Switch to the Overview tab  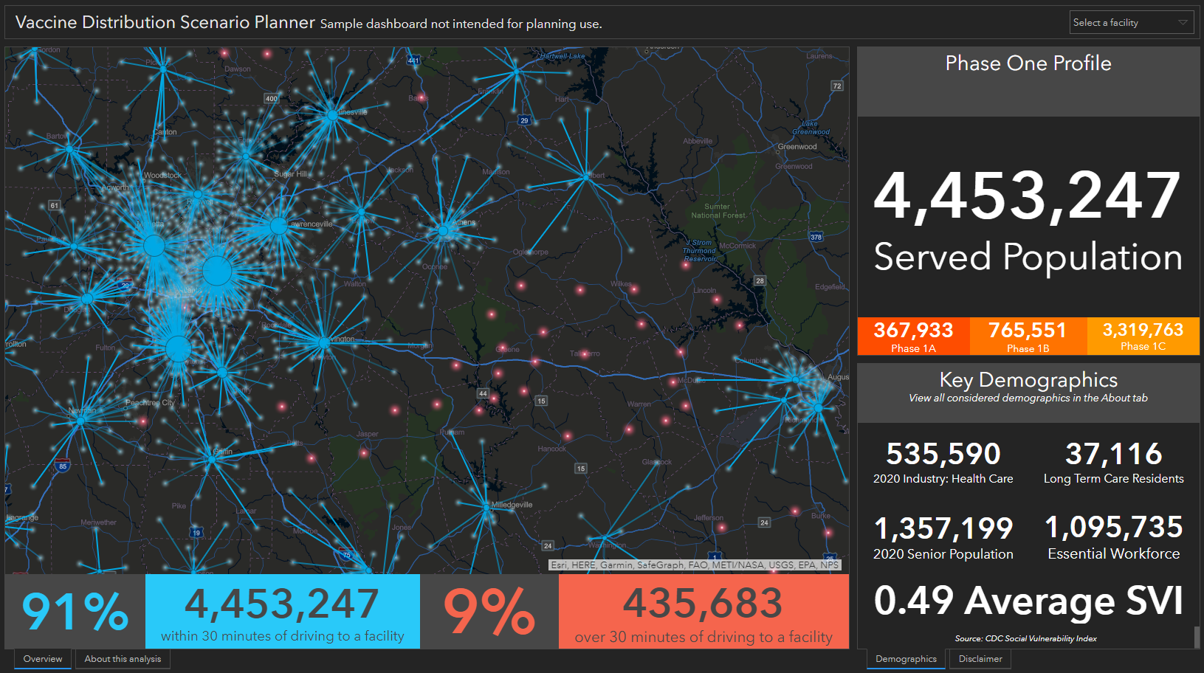(x=43, y=659)
